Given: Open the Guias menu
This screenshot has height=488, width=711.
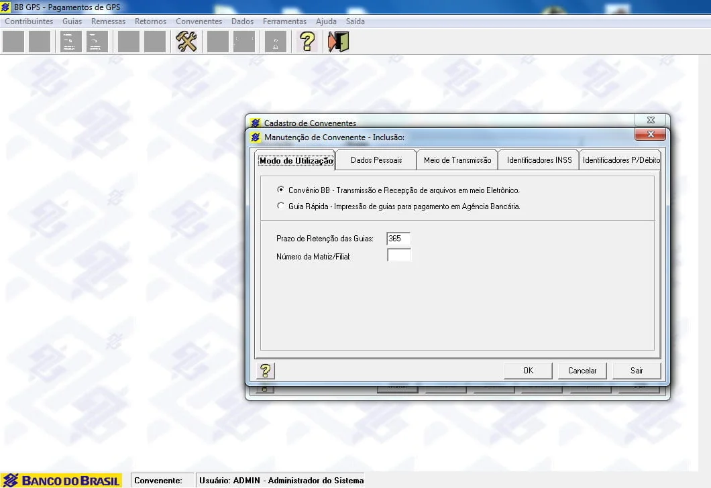Looking at the screenshot, I should (72, 21).
